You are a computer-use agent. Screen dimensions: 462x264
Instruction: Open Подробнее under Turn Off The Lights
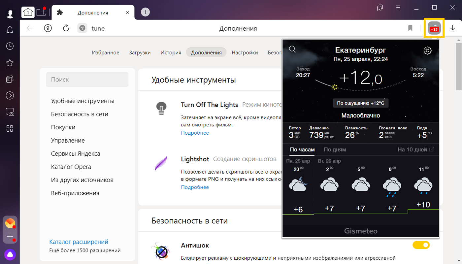click(x=195, y=133)
